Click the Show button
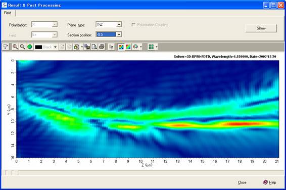The width and height of the screenshot is (286, 190). coord(261,28)
